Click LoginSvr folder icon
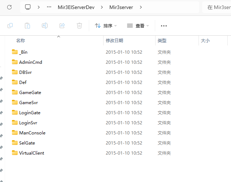 (x=15, y=123)
